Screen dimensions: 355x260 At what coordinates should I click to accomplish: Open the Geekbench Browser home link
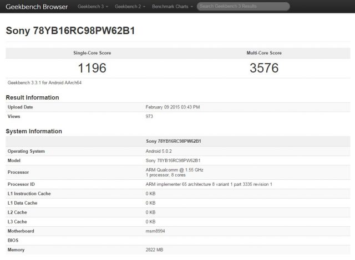click(37, 7)
